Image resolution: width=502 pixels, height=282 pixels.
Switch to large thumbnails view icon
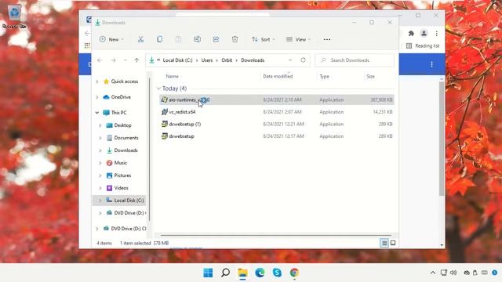click(393, 243)
